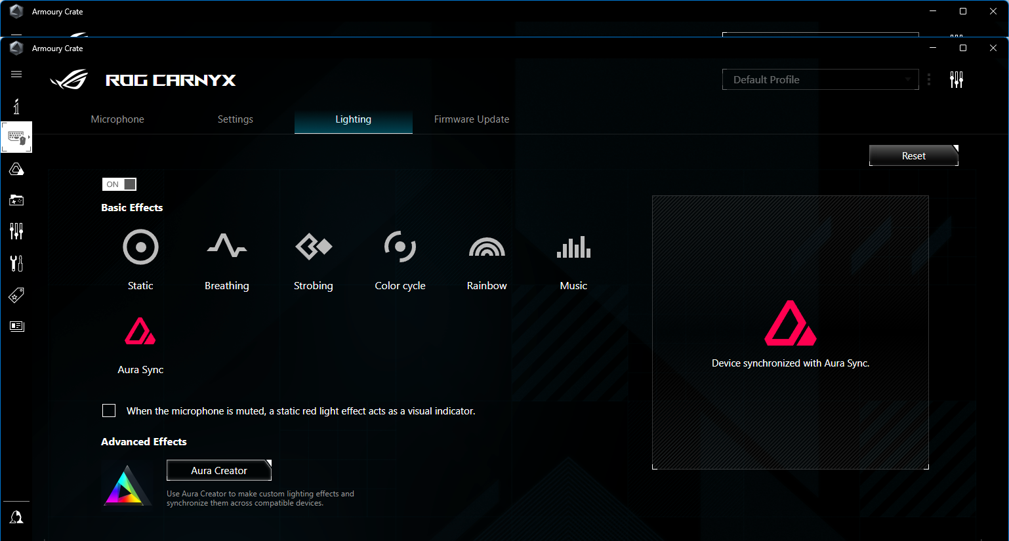1009x541 pixels.
Task: Select the Music lighting effect icon
Action: pos(573,247)
